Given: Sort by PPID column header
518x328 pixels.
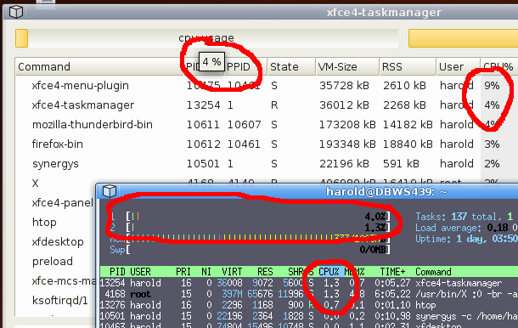Looking at the screenshot, I should point(245,67).
